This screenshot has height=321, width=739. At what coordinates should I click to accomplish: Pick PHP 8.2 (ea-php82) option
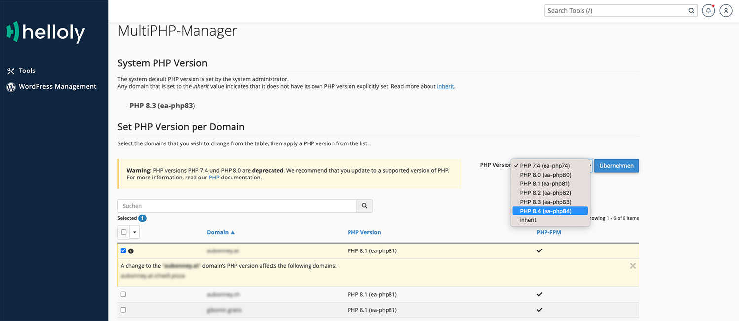pyautogui.click(x=545, y=193)
